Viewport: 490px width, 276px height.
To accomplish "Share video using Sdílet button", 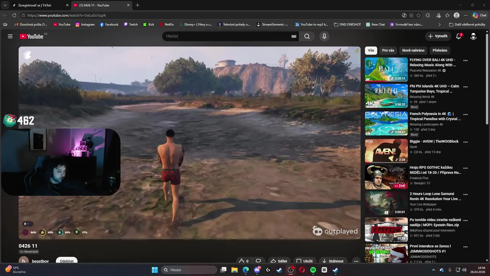I will [279, 261].
